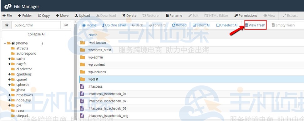Image resolution: width=304 pixels, height=121 pixels.
Task: Click the Forward navigation link
Action: [157, 25]
